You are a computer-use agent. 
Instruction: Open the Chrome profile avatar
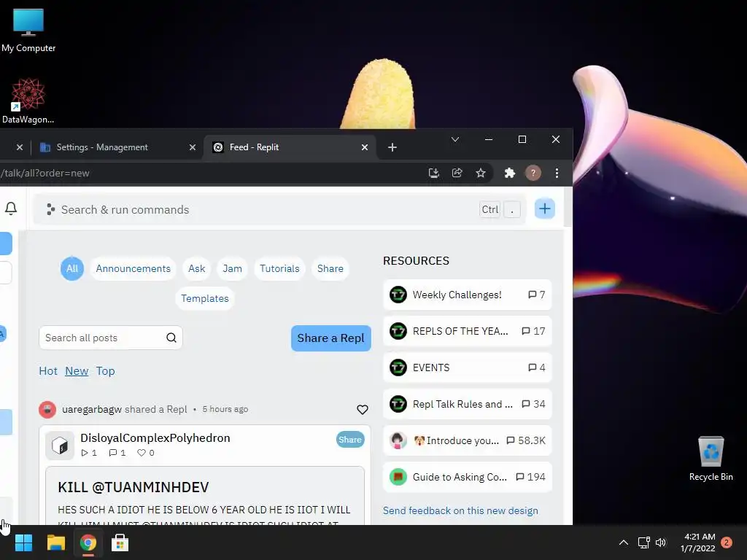(x=533, y=173)
